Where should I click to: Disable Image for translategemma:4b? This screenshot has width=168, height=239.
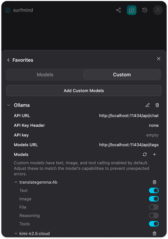(154, 199)
